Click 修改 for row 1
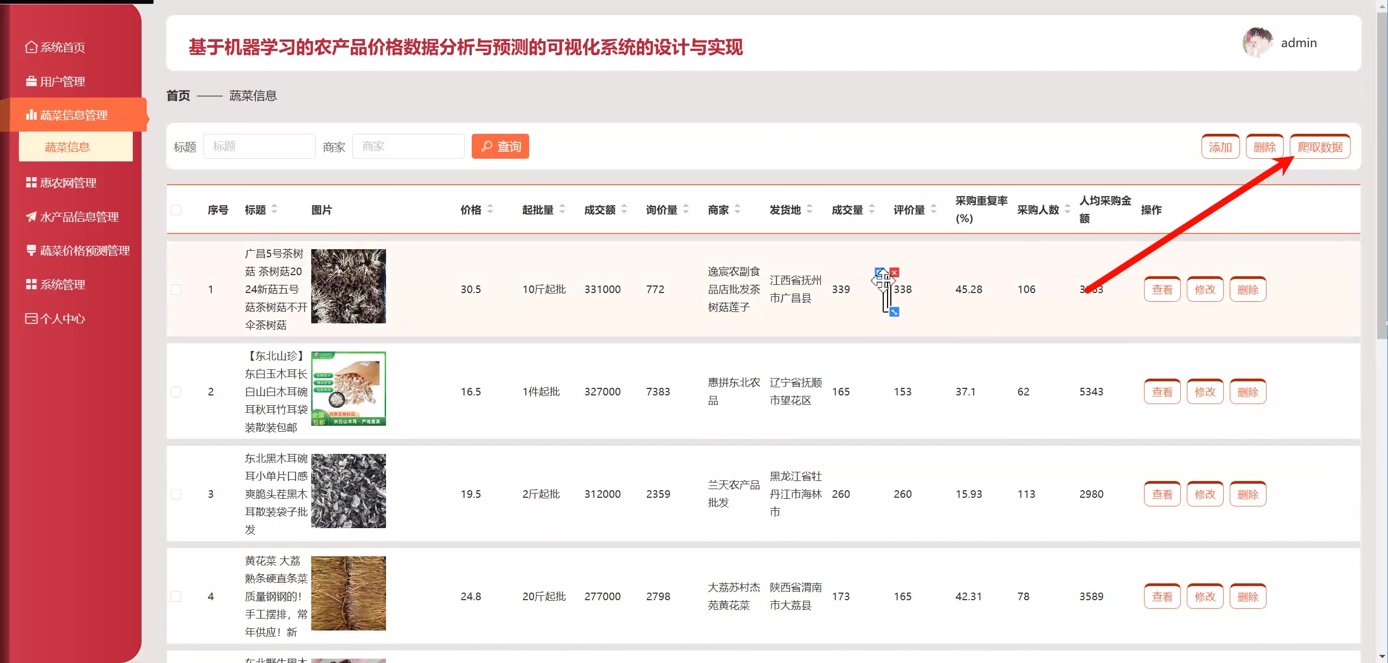Viewport: 1388px width, 663px height. [x=1205, y=290]
